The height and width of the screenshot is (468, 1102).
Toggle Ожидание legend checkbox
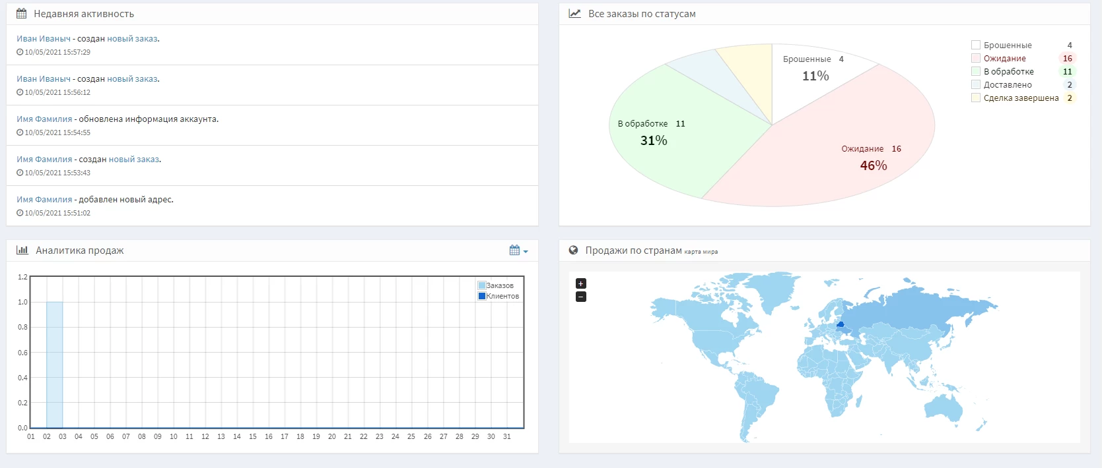976,58
